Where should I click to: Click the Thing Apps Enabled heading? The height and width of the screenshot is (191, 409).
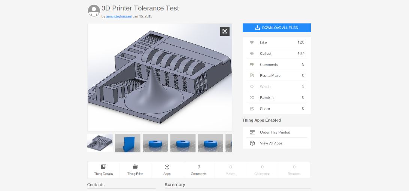tap(262, 120)
